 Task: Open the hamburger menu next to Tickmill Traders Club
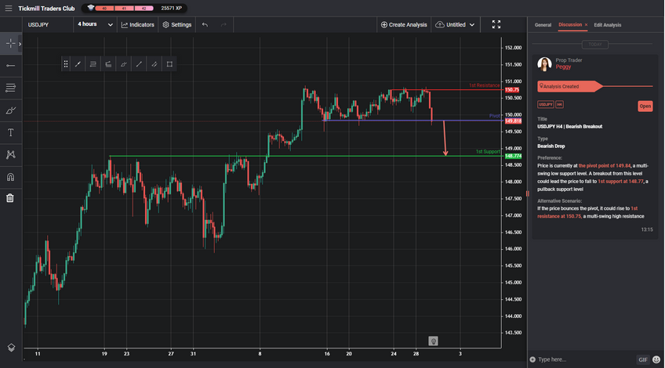9,9
